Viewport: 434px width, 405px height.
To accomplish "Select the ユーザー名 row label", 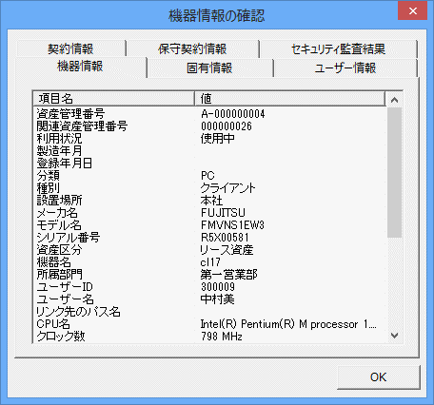I will 65,299.
